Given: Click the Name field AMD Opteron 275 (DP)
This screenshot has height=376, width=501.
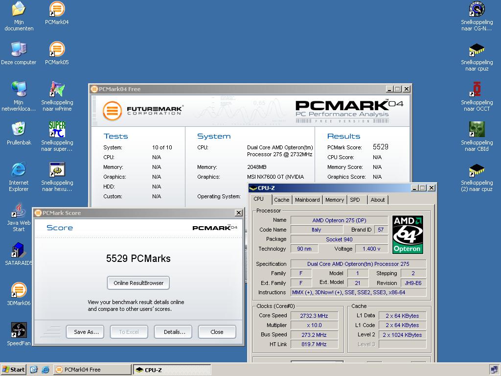Looking at the screenshot, I should [339, 220].
